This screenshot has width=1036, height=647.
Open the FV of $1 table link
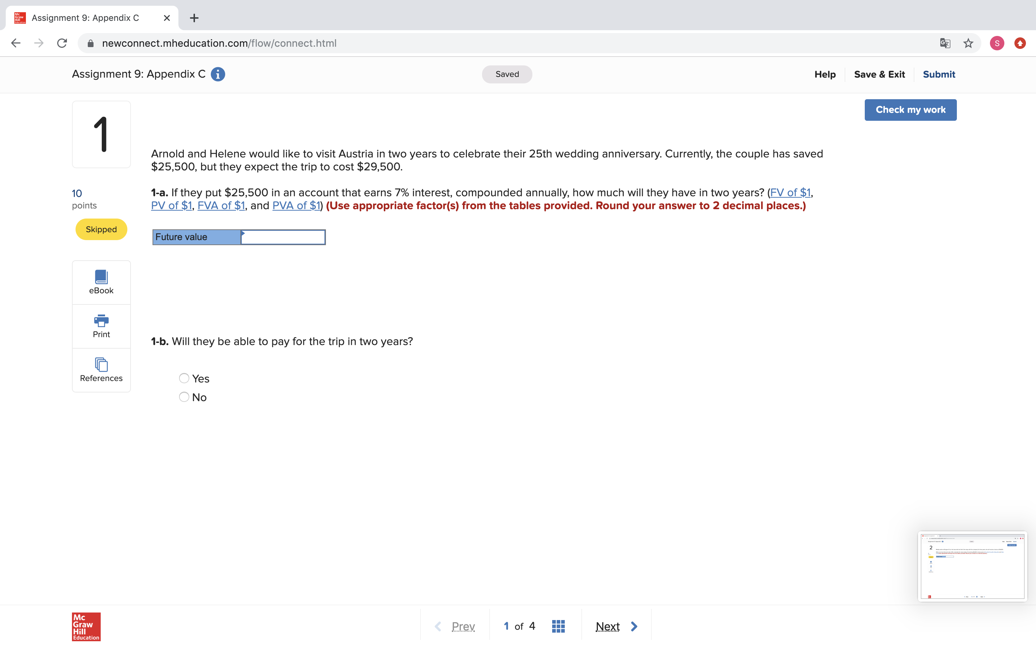pos(790,193)
